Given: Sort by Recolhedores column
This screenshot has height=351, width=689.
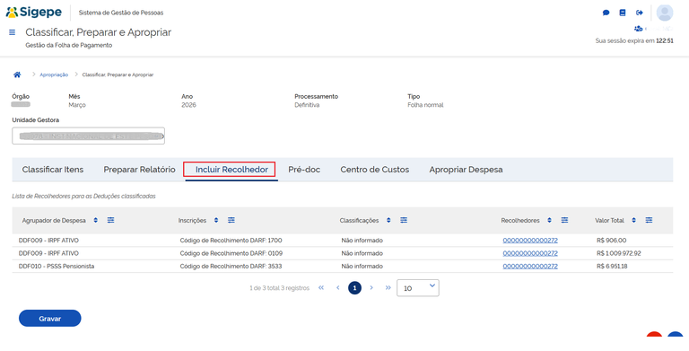Looking at the screenshot, I should [x=549, y=220].
